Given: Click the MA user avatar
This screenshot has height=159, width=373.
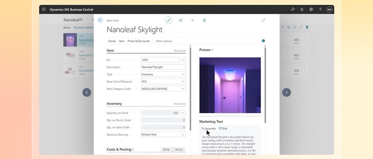Looking at the screenshot, I should pos(329,10).
